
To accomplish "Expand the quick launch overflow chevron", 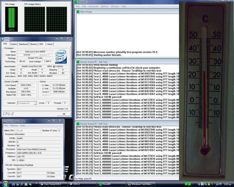I will [36, 183].
